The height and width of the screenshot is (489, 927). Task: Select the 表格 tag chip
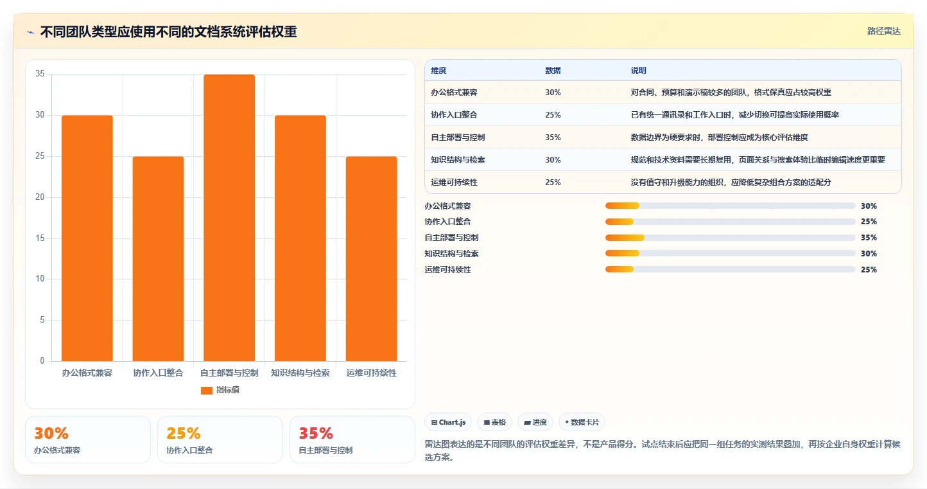[x=494, y=422]
